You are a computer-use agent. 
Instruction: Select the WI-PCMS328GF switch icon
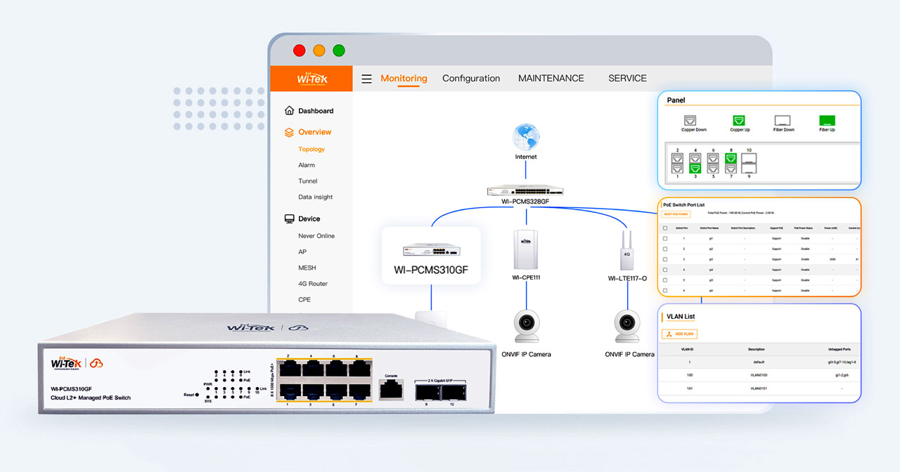coord(526,190)
